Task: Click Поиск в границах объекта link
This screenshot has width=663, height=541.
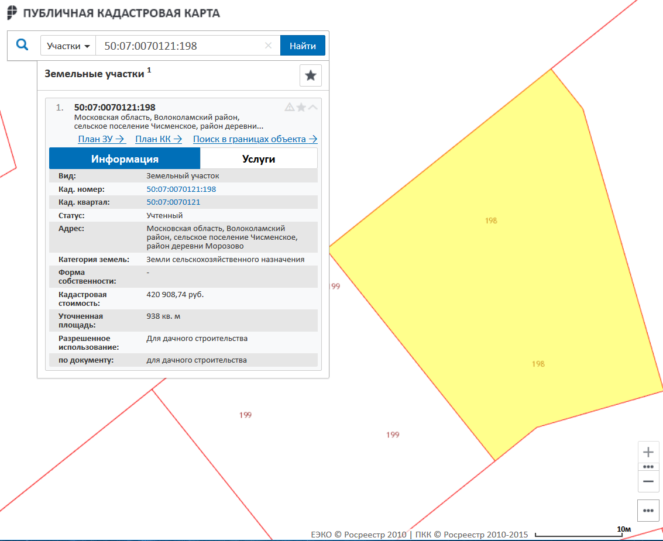Action: [255, 139]
